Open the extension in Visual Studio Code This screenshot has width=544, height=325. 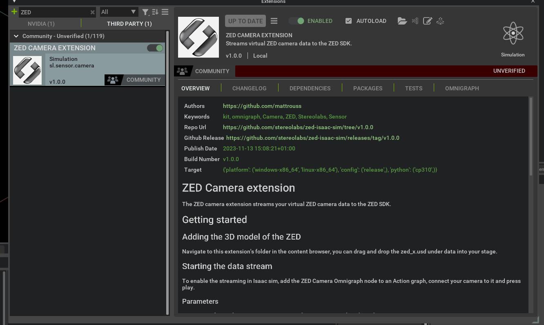[x=415, y=21]
